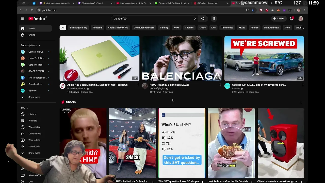Open the account avatar menu
The height and width of the screenshot is (183, 325).
coord(301,19)
